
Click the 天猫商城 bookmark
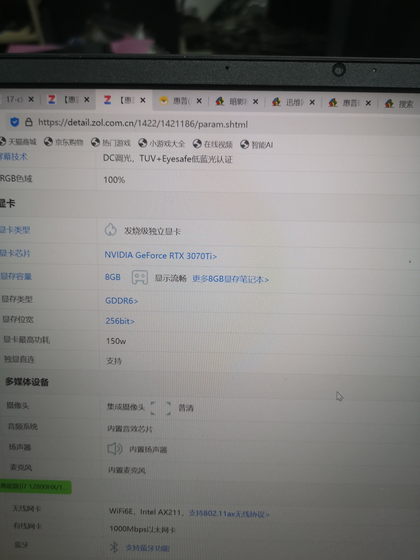tap(18, 142)
